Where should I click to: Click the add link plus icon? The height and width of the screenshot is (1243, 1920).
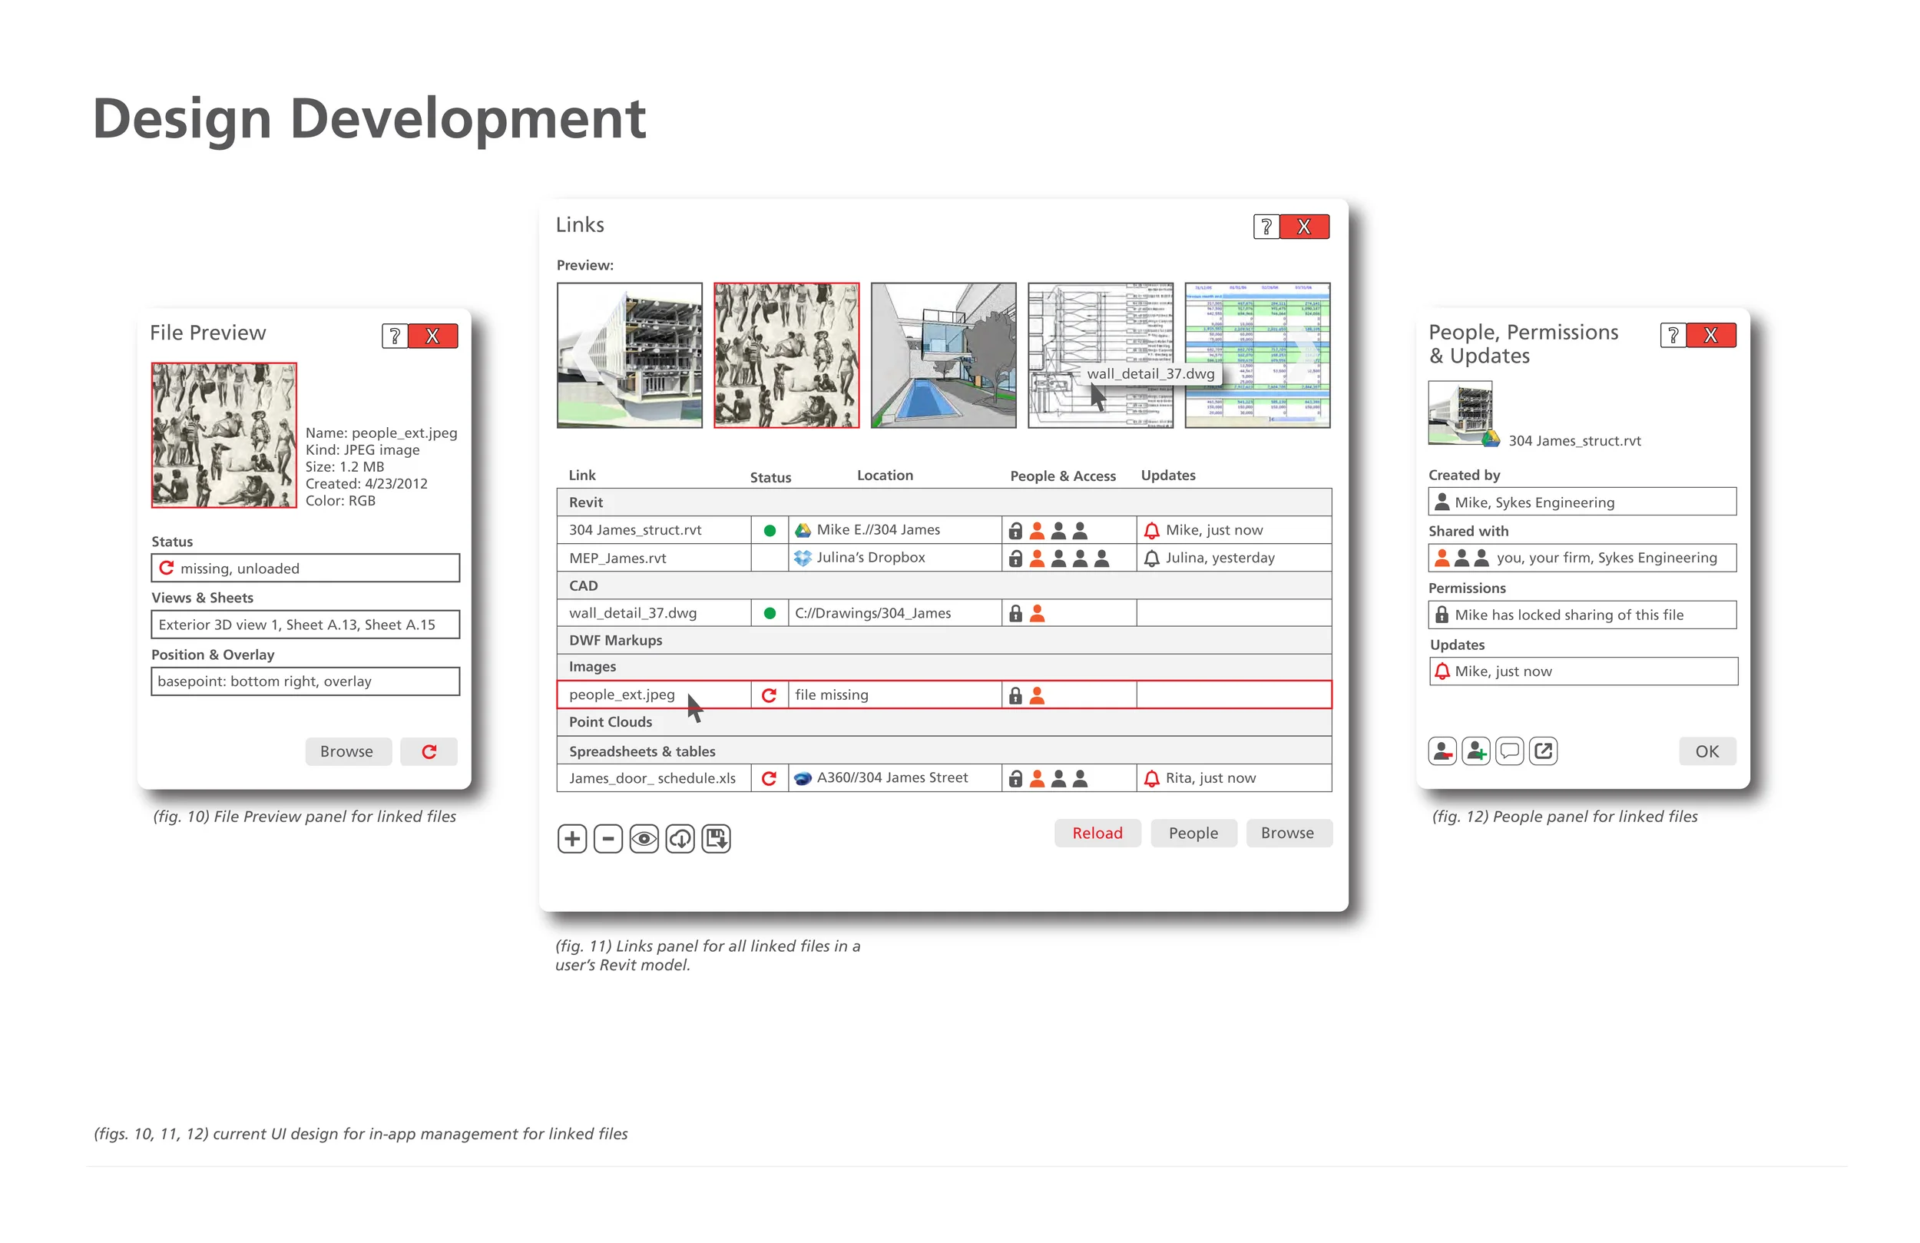pos(572,840)
